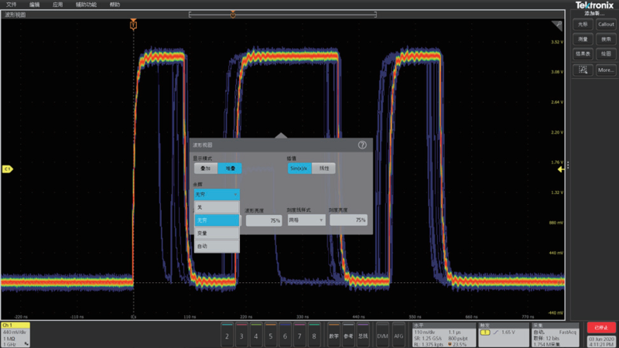Select 叠加 display mode
Viewport: 619px width, 348px height.
tap(205, 168)
